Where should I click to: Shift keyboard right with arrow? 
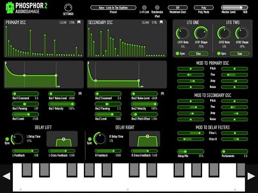click(x=251, y=176)
